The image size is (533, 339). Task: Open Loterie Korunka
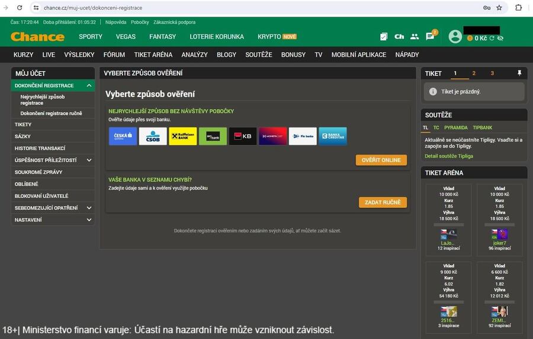click(x=217, y=36)
